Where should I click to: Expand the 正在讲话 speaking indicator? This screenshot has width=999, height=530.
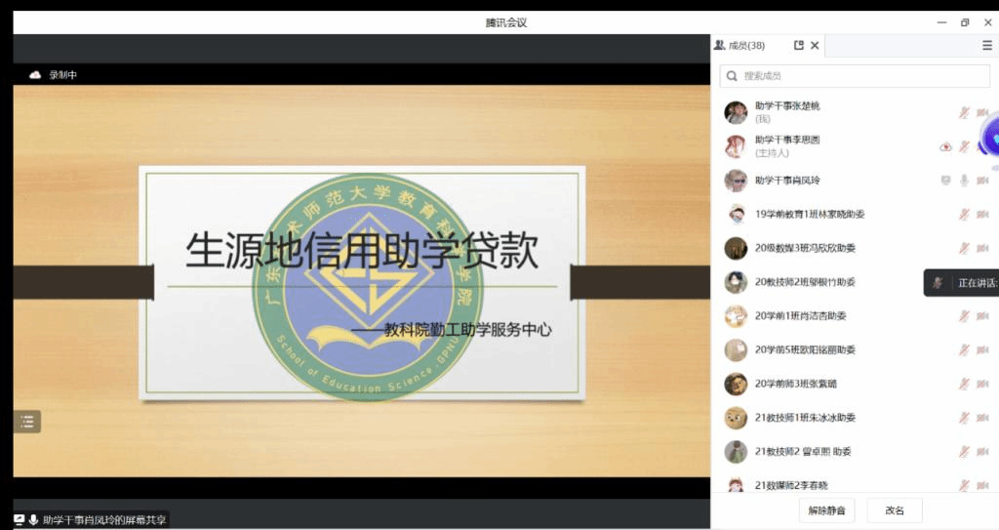pyautogui.click(x=962, y=283)
